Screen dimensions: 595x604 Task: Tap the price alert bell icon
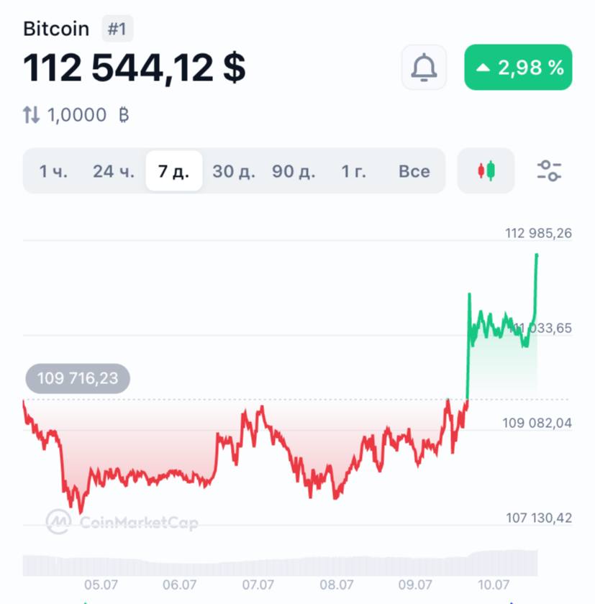pos(424,68)
